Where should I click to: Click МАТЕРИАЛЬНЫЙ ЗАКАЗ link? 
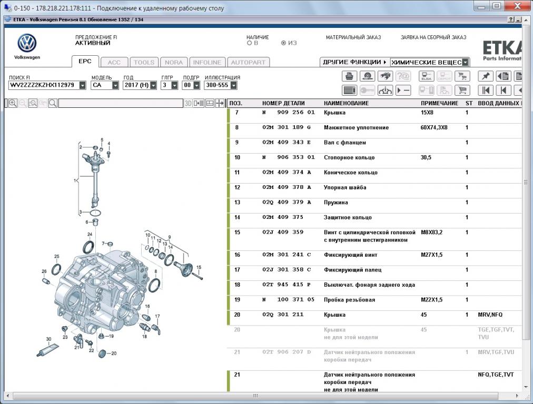tap(353, 37)
